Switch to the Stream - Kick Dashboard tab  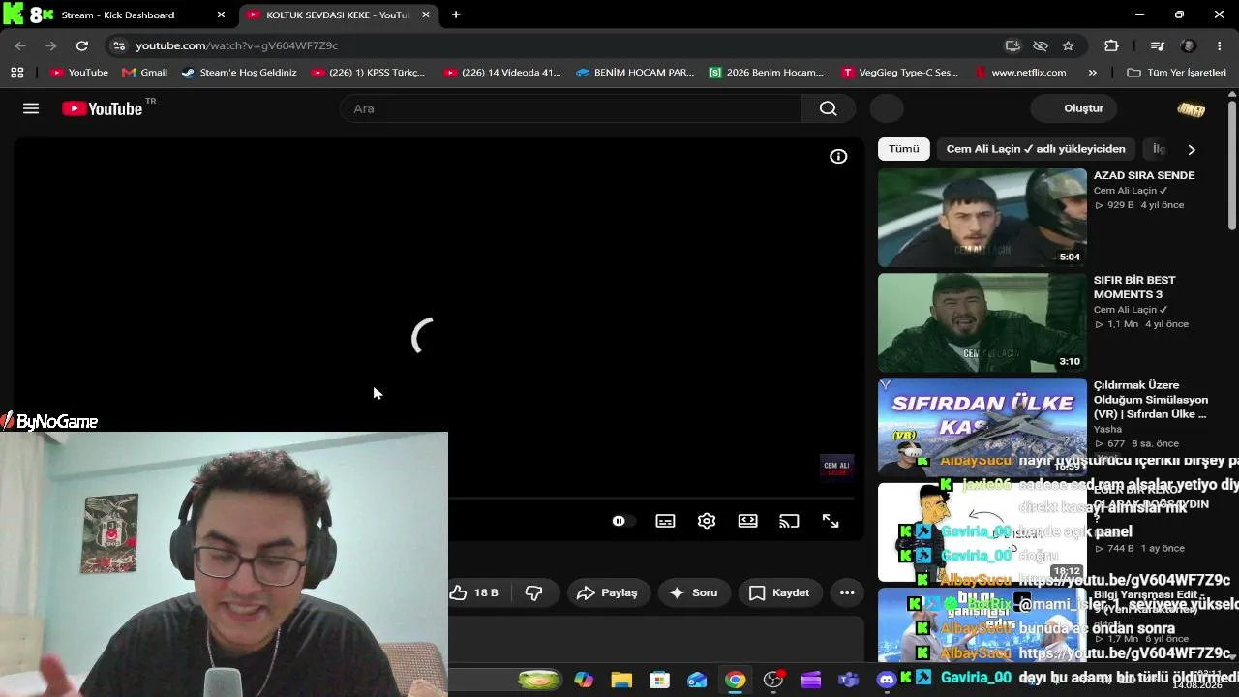116,15
